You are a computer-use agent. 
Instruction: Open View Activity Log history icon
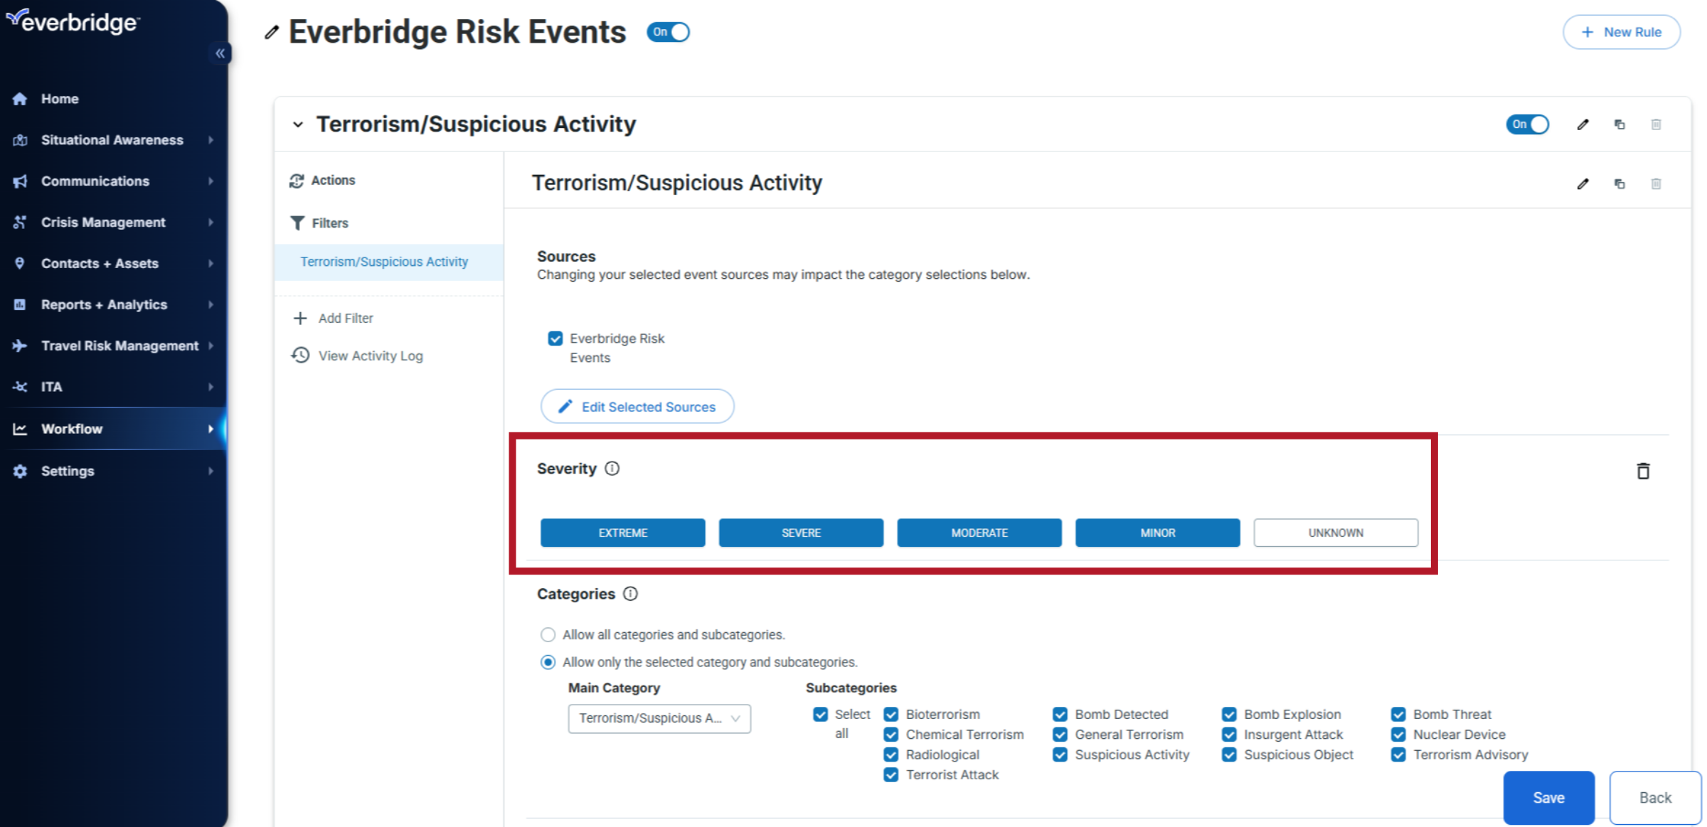click(300, 355)
